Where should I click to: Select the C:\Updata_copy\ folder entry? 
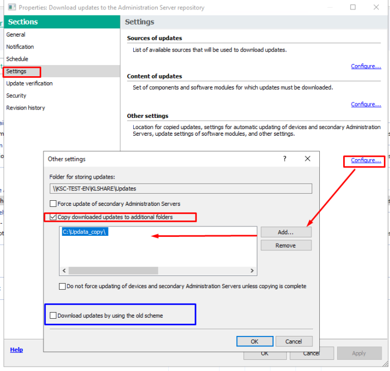pyautogui.click(x=85, y=232)
